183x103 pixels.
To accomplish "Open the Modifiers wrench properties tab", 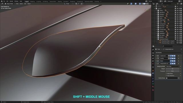I will point(153,73).
